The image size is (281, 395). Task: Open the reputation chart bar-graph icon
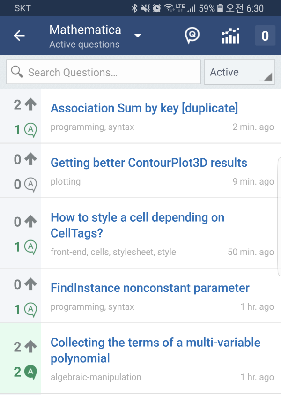pyautogui.click(x=230, y=36)
